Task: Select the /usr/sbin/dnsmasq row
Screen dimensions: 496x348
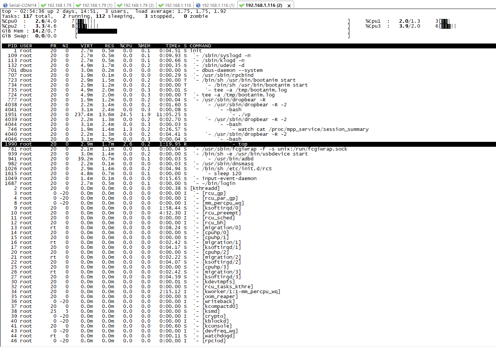Action: pyautogui.click(x=248, y=164)
